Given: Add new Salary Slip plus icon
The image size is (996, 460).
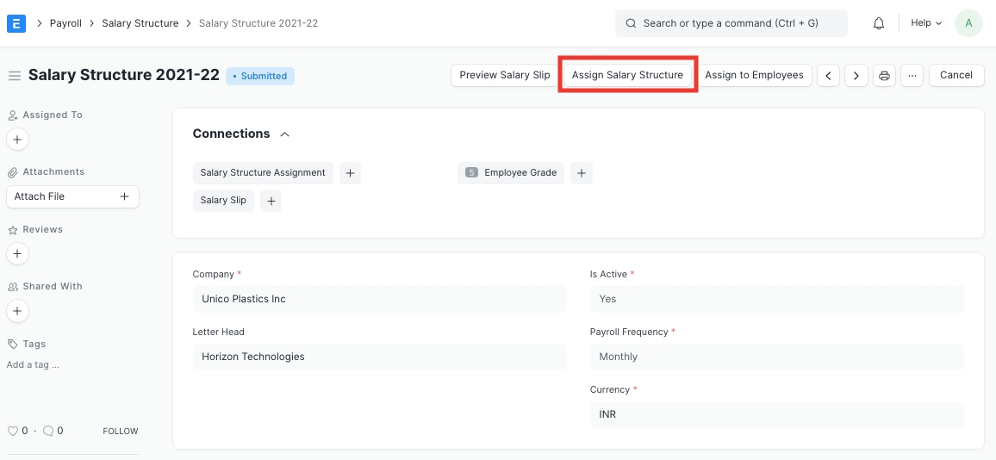Looking at the screenshot, I should tap(271, 201).
